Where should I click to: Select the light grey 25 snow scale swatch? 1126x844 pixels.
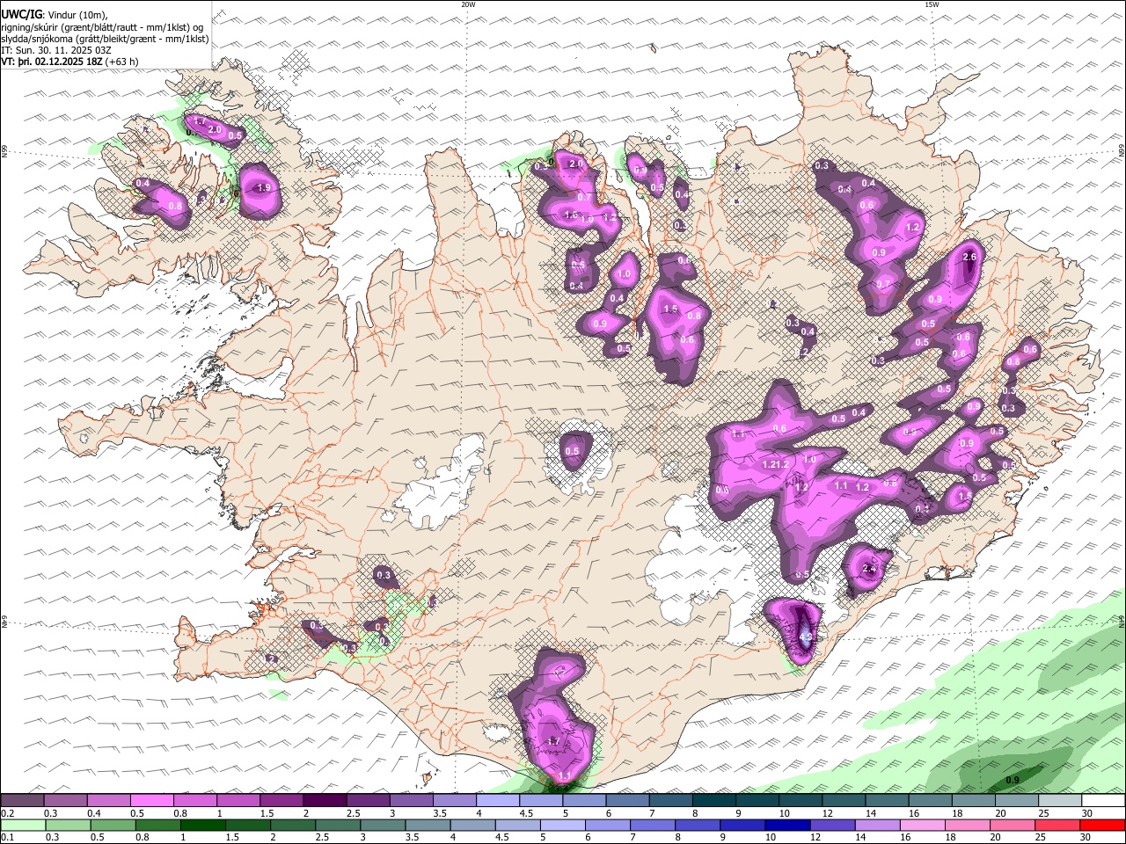(1061, 800)
